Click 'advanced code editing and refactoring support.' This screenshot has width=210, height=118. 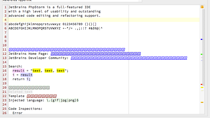54,16
